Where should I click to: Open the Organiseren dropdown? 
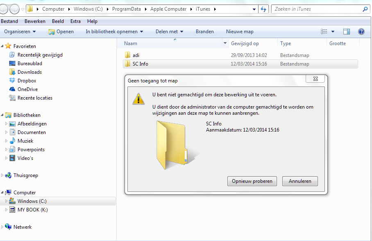click(20, 32)
